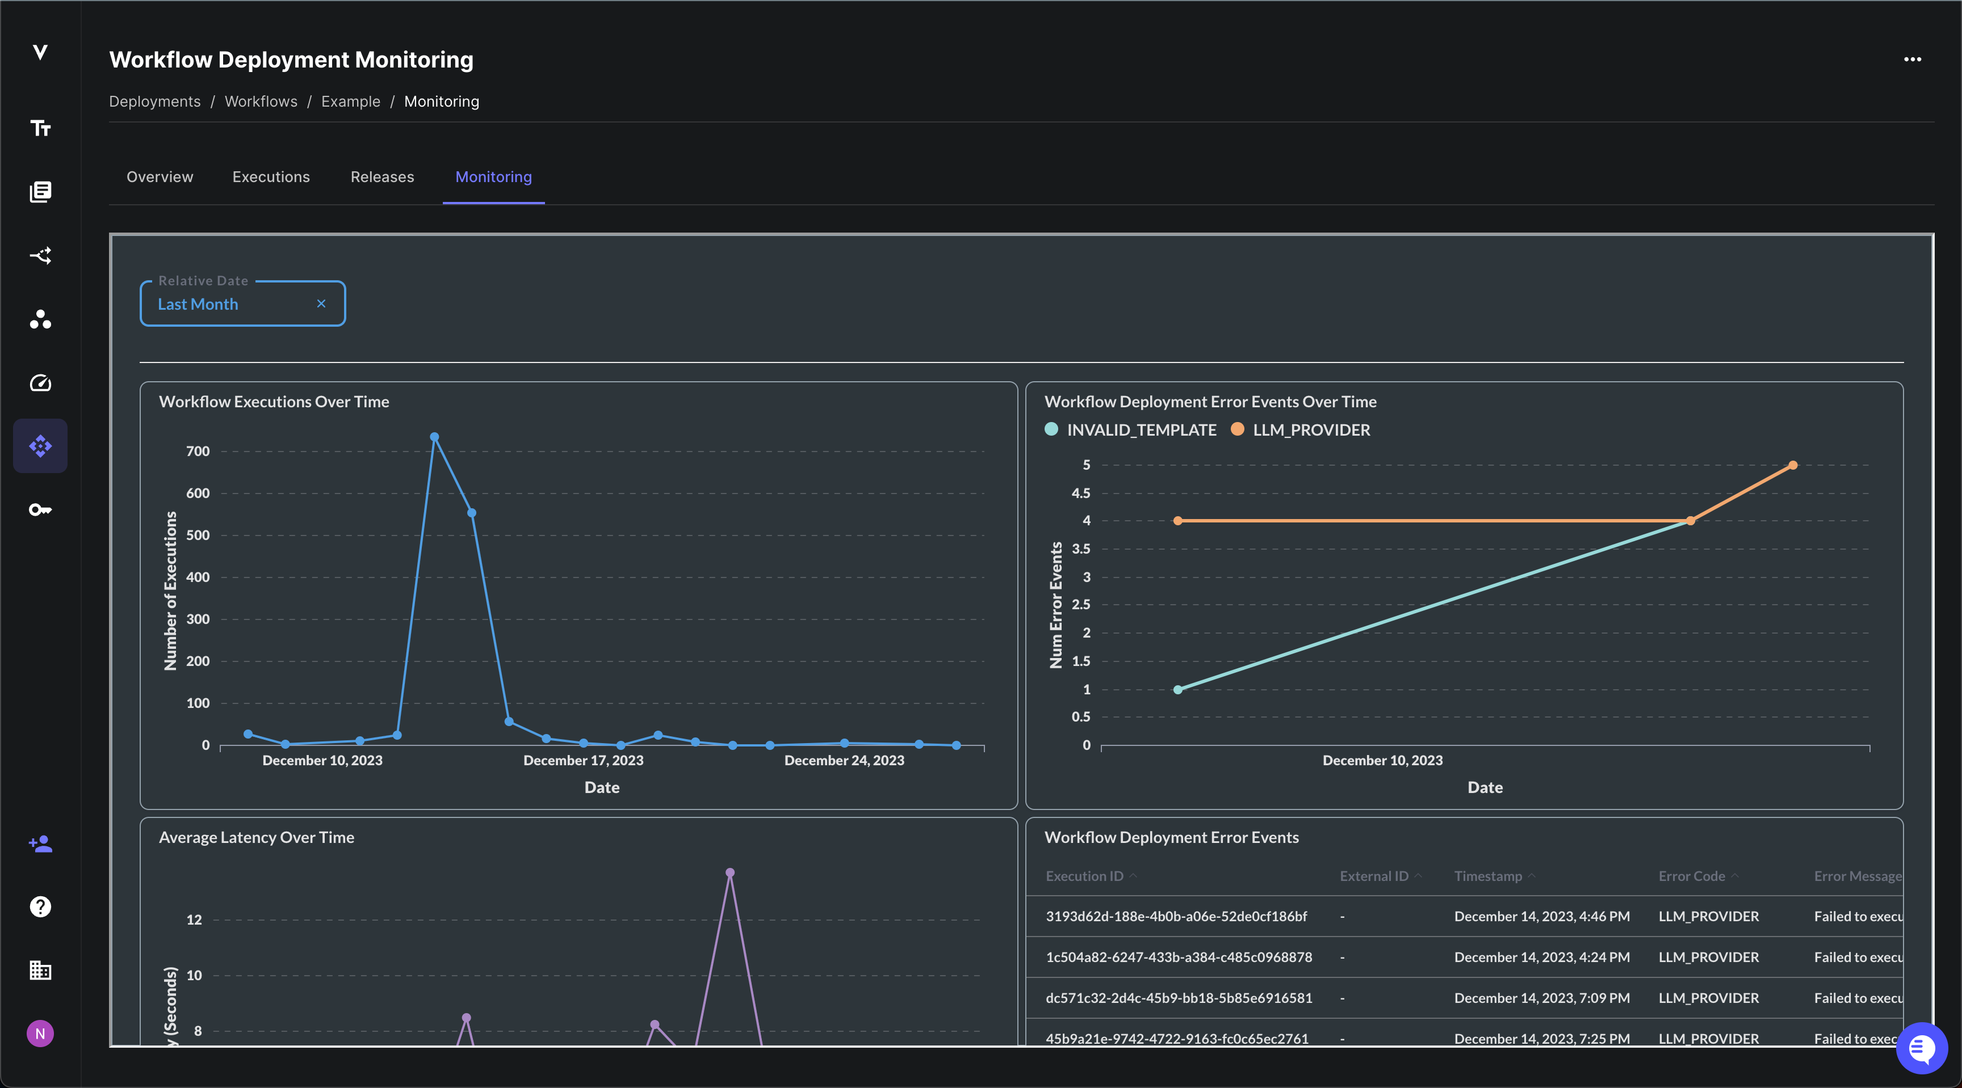Image resolution: width=1962 pixels, height=1088 pixels.
Task: Go to the Deployments breadcrumb link
Action: pyautogui.click(x=154, y=101)
